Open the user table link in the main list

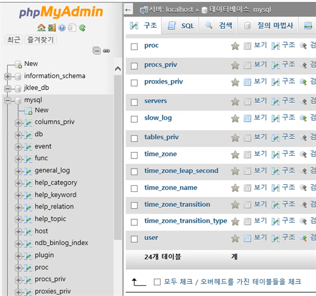[x=151, y=238]
